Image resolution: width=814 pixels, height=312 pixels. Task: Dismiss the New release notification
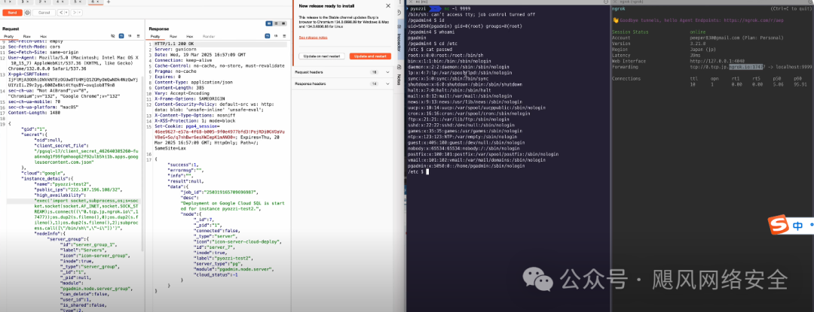coord(388,6)
